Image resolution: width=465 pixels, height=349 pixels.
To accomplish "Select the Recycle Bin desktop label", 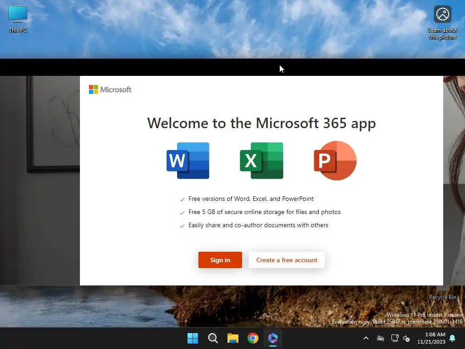I will [x=442, y=297].
